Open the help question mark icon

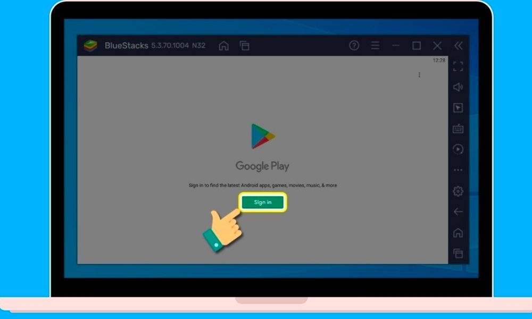354,45
